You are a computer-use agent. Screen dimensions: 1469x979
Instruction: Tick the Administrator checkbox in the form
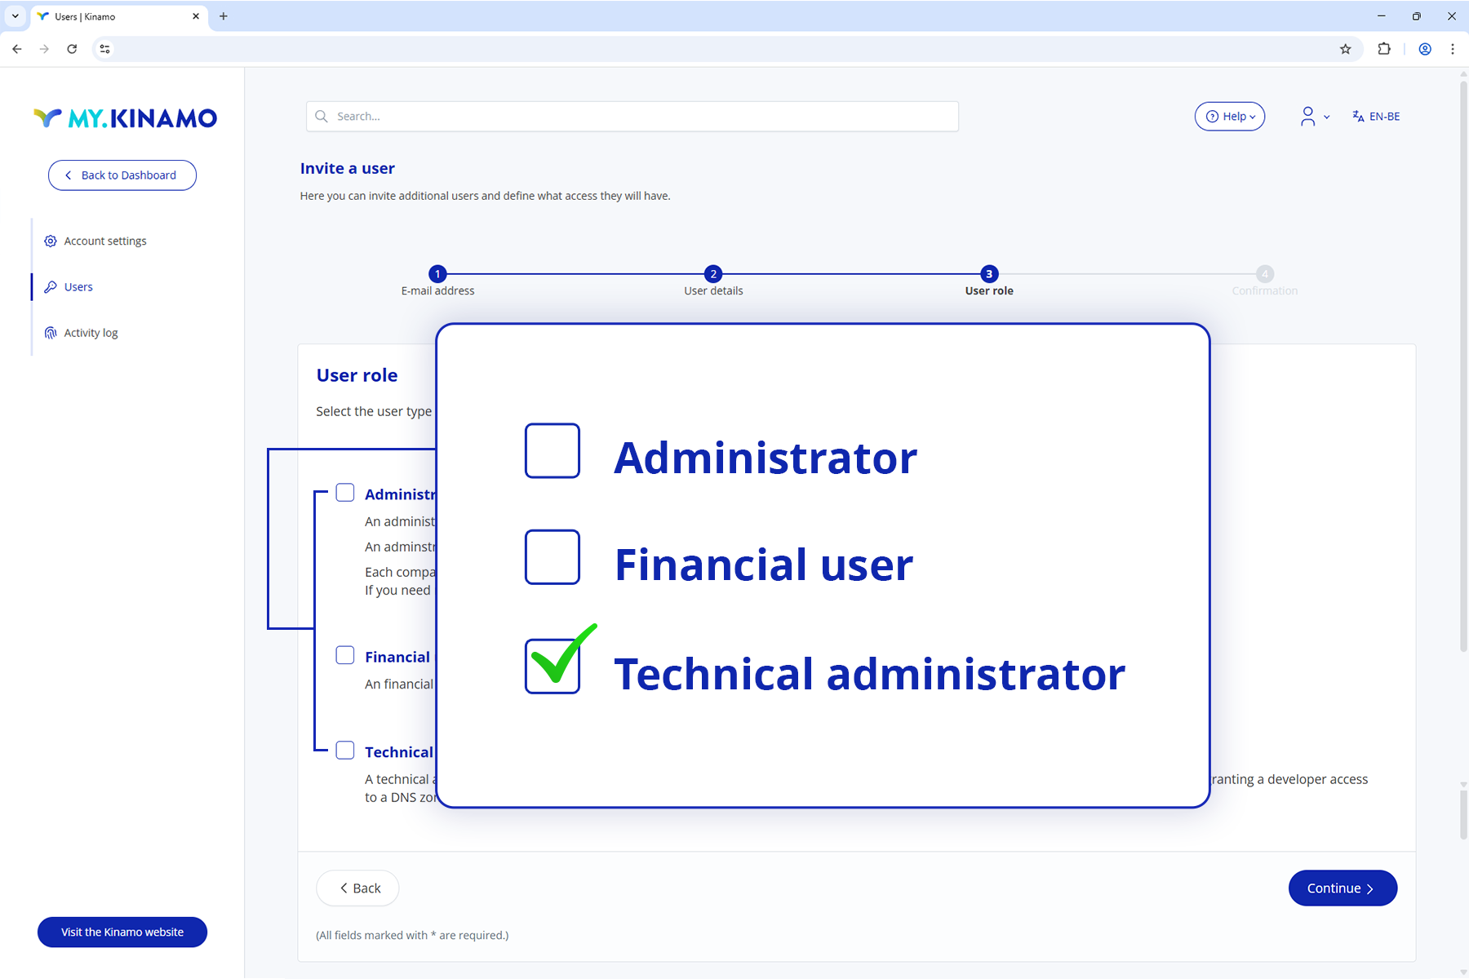345,493
